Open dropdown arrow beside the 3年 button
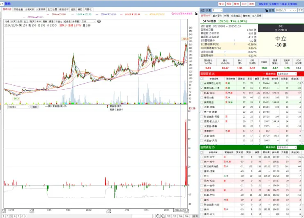 click(x=191, y=216)
